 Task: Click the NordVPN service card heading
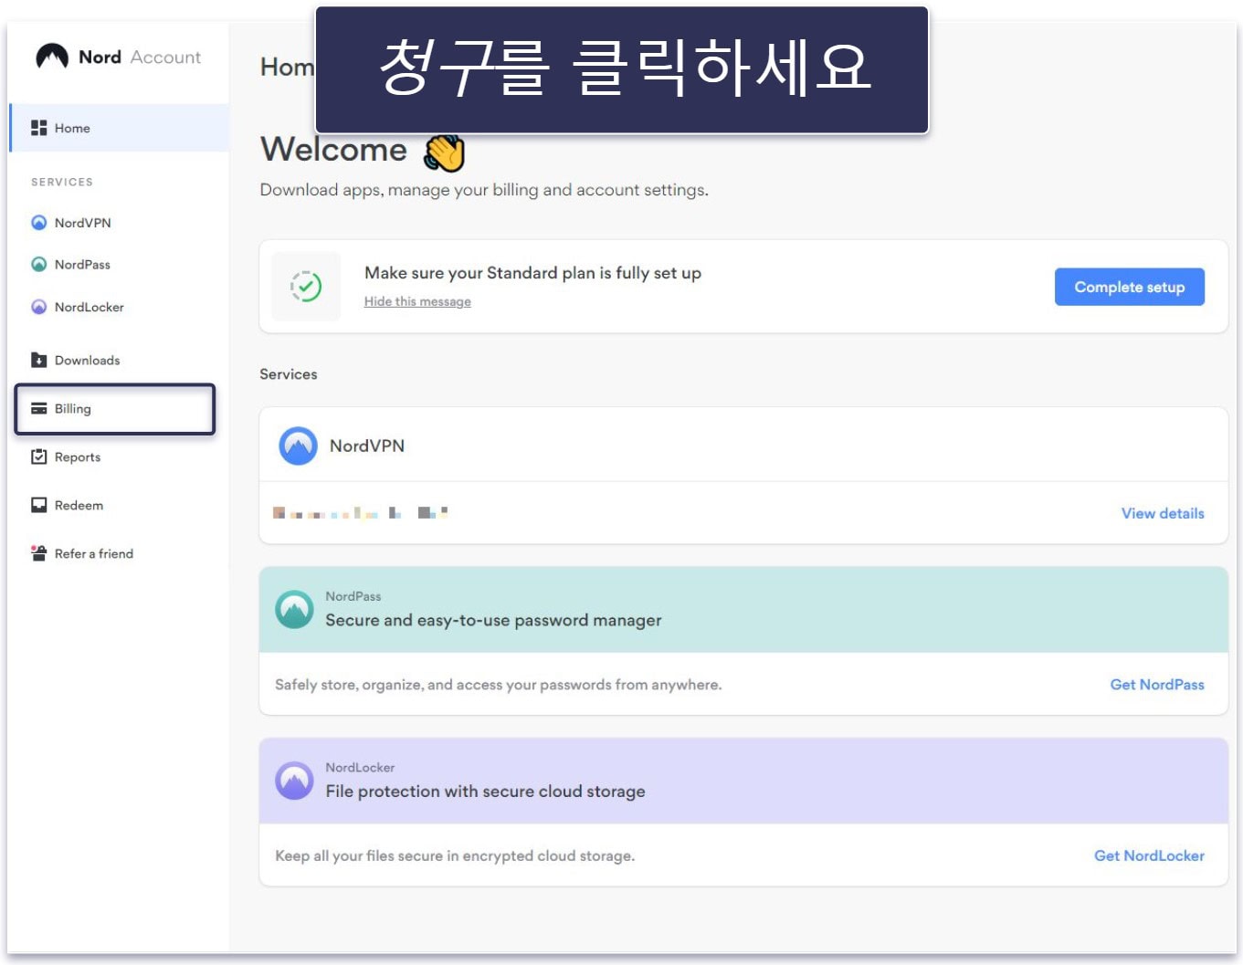click(367, 446)
